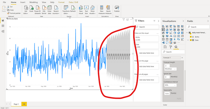The width and height of the screenshot is (210, 109).
Task: Open Power BI datasets
Action: pyautogui.click(x=37, y=10)
